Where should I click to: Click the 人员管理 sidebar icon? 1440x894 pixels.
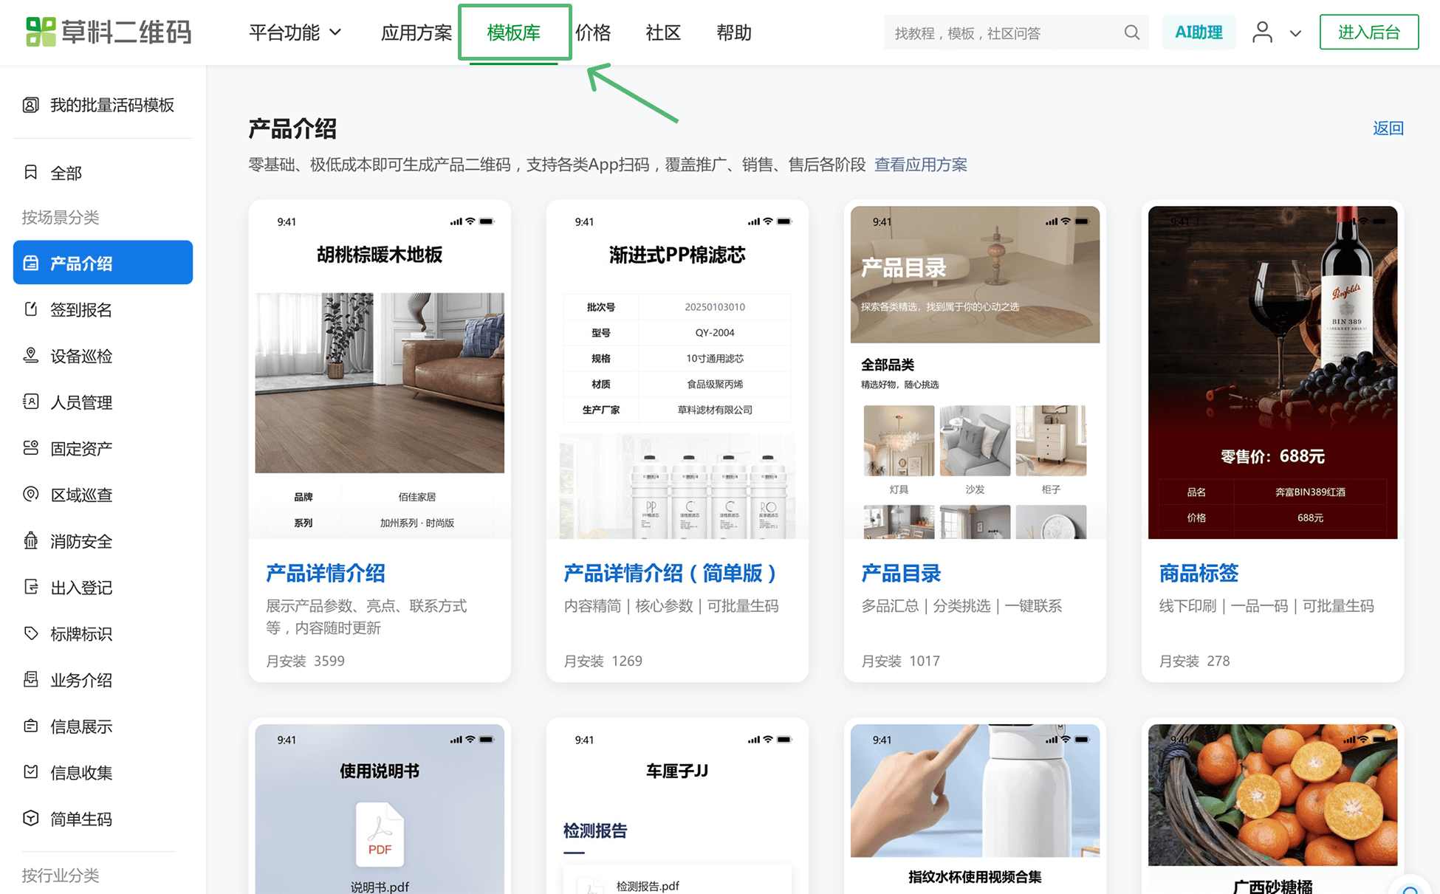pos(30,402)
